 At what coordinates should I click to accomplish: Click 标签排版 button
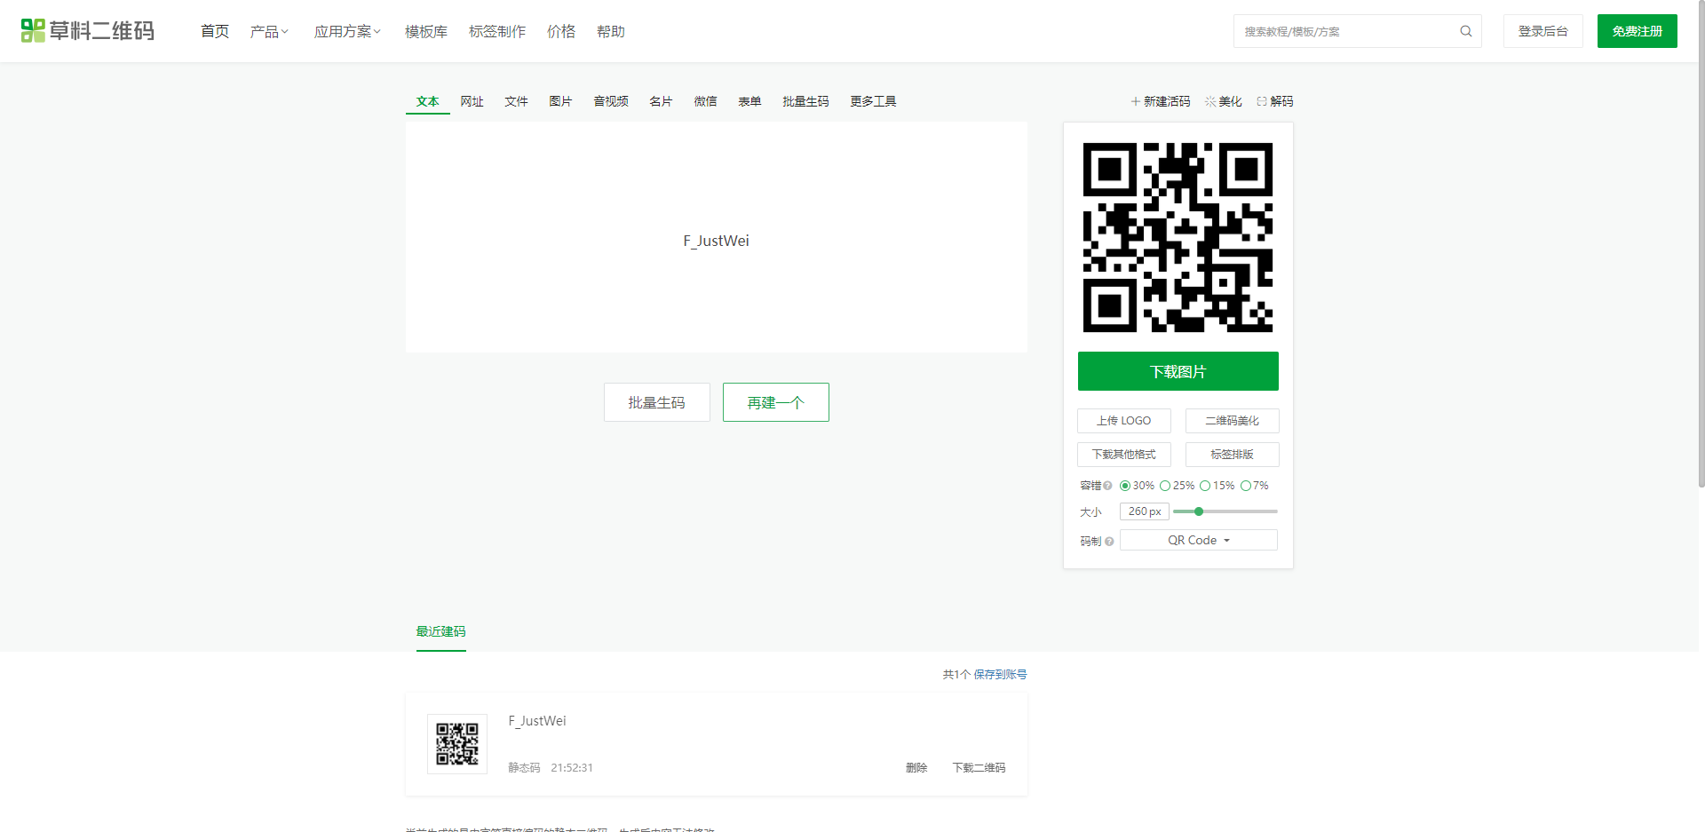pos(1233,455)
